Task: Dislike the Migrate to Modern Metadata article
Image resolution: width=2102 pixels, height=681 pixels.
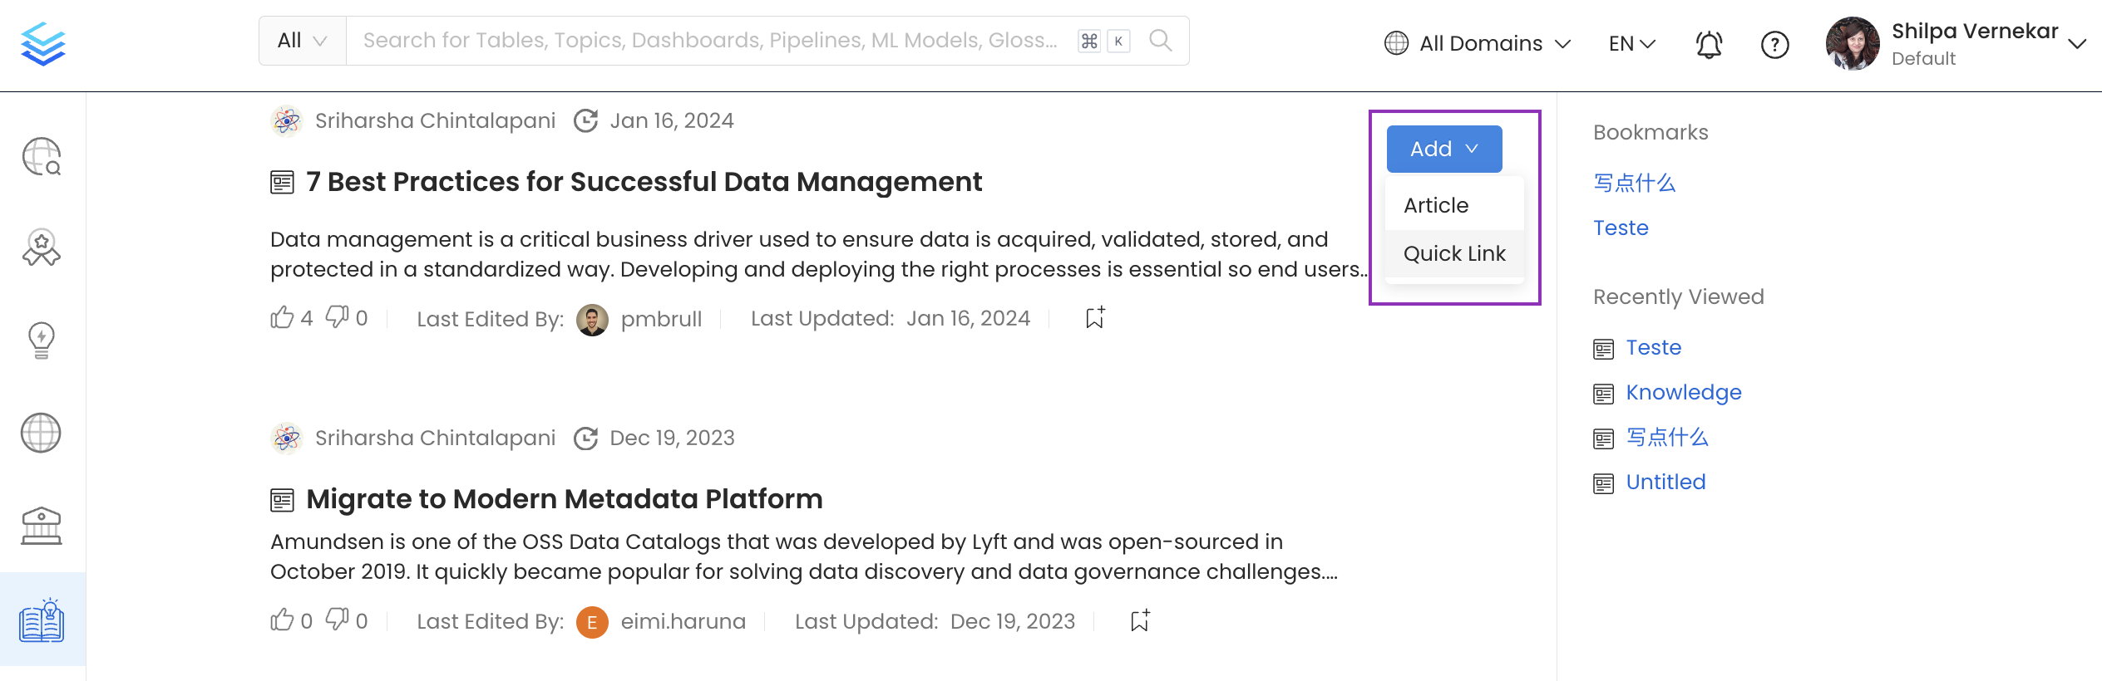Action: click(x=337, y=620)
